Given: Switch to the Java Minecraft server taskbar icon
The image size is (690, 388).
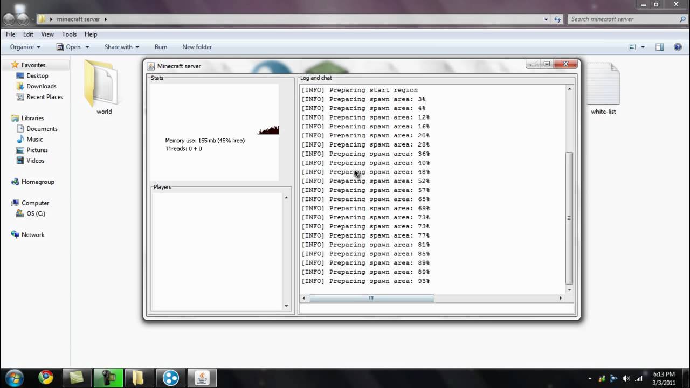Looking at the screenshot, I should tap(202, 378).
